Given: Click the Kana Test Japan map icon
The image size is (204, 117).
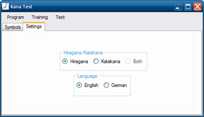Looking at the screenshot, I should (5, 6).
